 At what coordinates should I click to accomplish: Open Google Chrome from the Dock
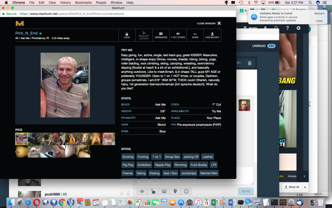click(x=62, y=202)
